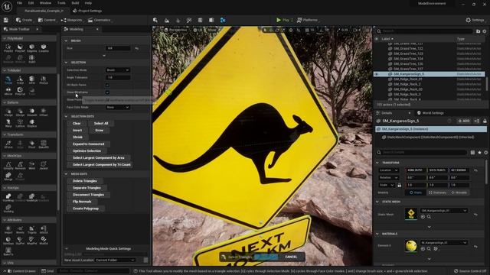Select the TriEd triangle edit tool
Image resolution: width=490 pixels, height=275 pixels.
point(20,80)
